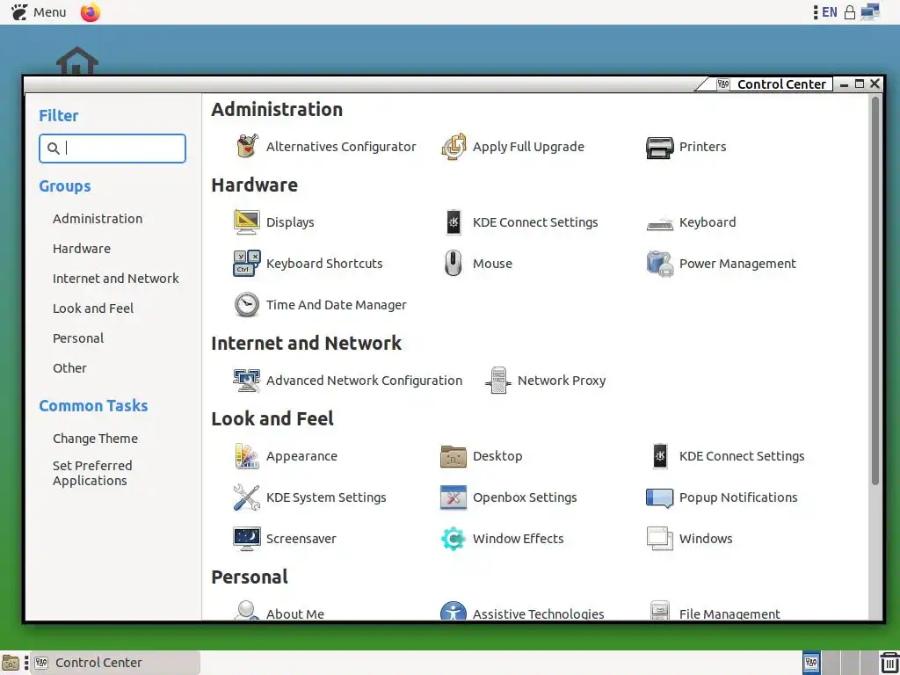Viewport: 900px width, 675px height.
Task: Open the Keyboard Shortcuts icon
Action: [x=247, y=264]
